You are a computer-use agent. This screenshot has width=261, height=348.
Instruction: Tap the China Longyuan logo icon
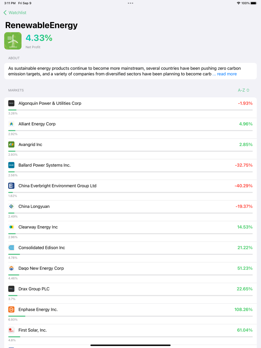[x=11, y=206]
